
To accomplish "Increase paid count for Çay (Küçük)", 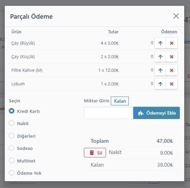I will tap(160, 57).
